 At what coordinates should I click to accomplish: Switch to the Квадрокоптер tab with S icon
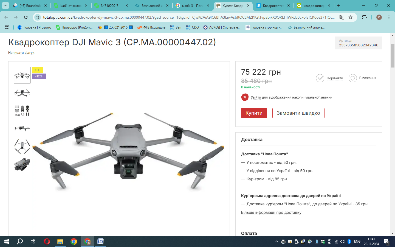coord(273,5)
